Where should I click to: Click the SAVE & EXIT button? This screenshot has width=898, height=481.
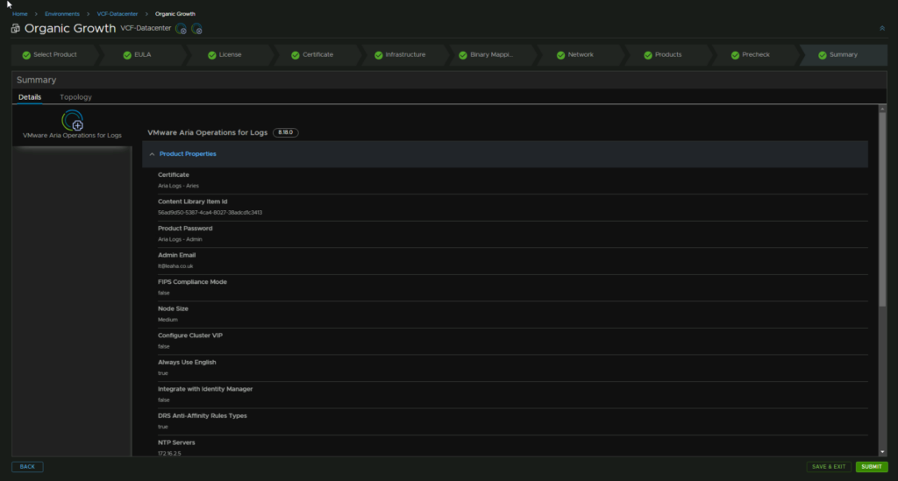coord(829,467)
